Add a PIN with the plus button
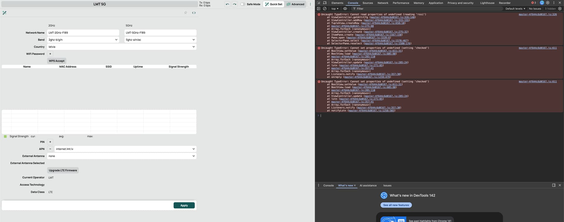The image size is (564, 222). coord(50,142)
